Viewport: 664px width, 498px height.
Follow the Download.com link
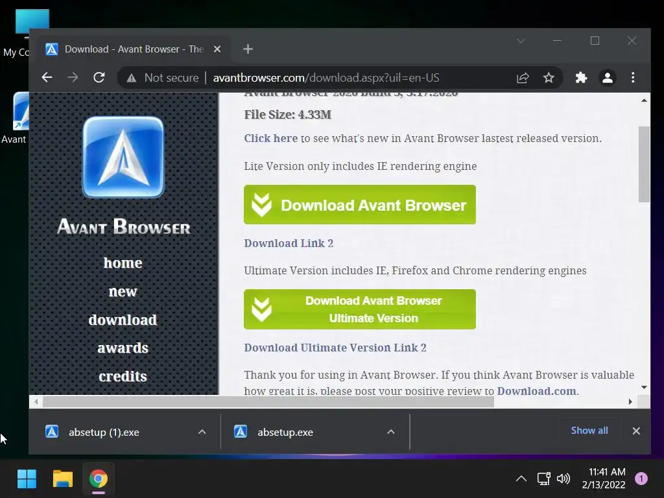point(536,391)
